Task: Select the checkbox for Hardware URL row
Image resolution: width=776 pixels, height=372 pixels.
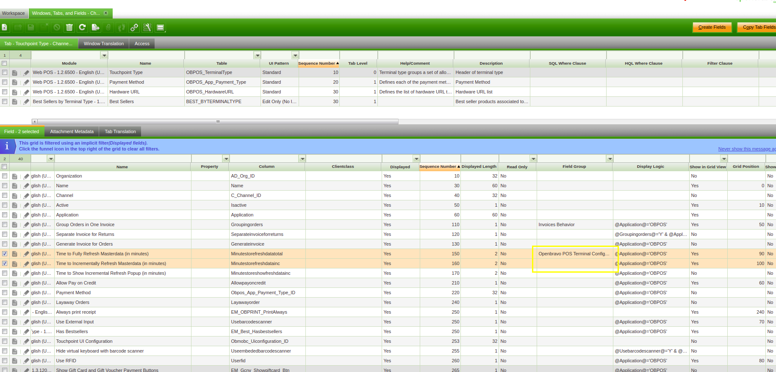Action: click(5, 92)
